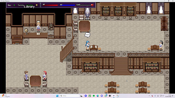Open the Snipping Tool taskbar icon
This screenshot has height=98, width=175.
[x=118, y=96]
